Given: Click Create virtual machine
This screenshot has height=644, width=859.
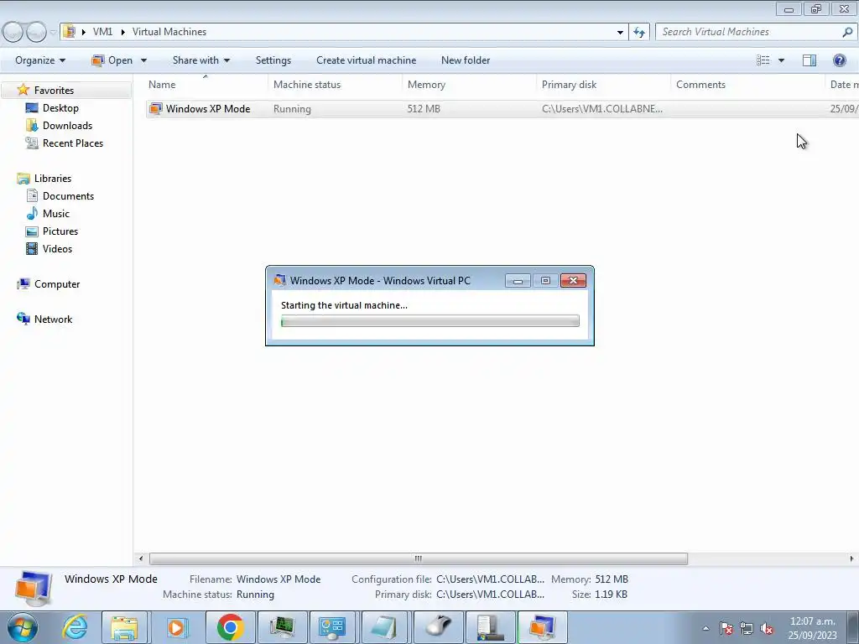Looking at the screenshot, I should tap(366, 60).
